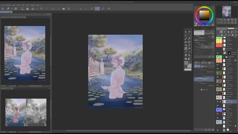Viewport: 238px width, 134px height.
Task: Select the last brush stroke below highlighted one
Action: tap(204, 83)
